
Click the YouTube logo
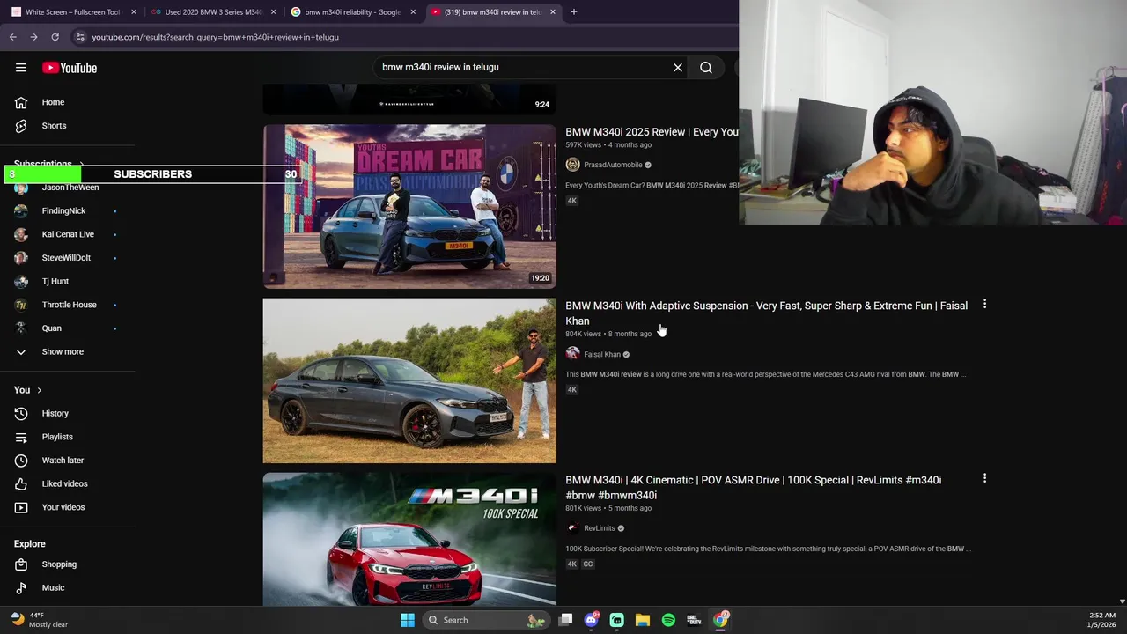70,68
